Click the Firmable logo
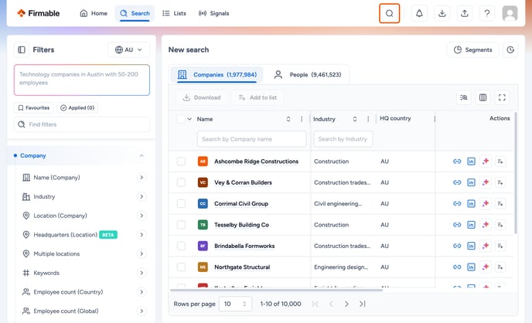This screenshot has width=532, height=323. coord(39,13)
